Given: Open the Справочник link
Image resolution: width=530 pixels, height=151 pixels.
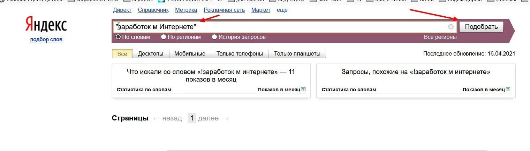Looking at the screenshot, I should 153,10.
